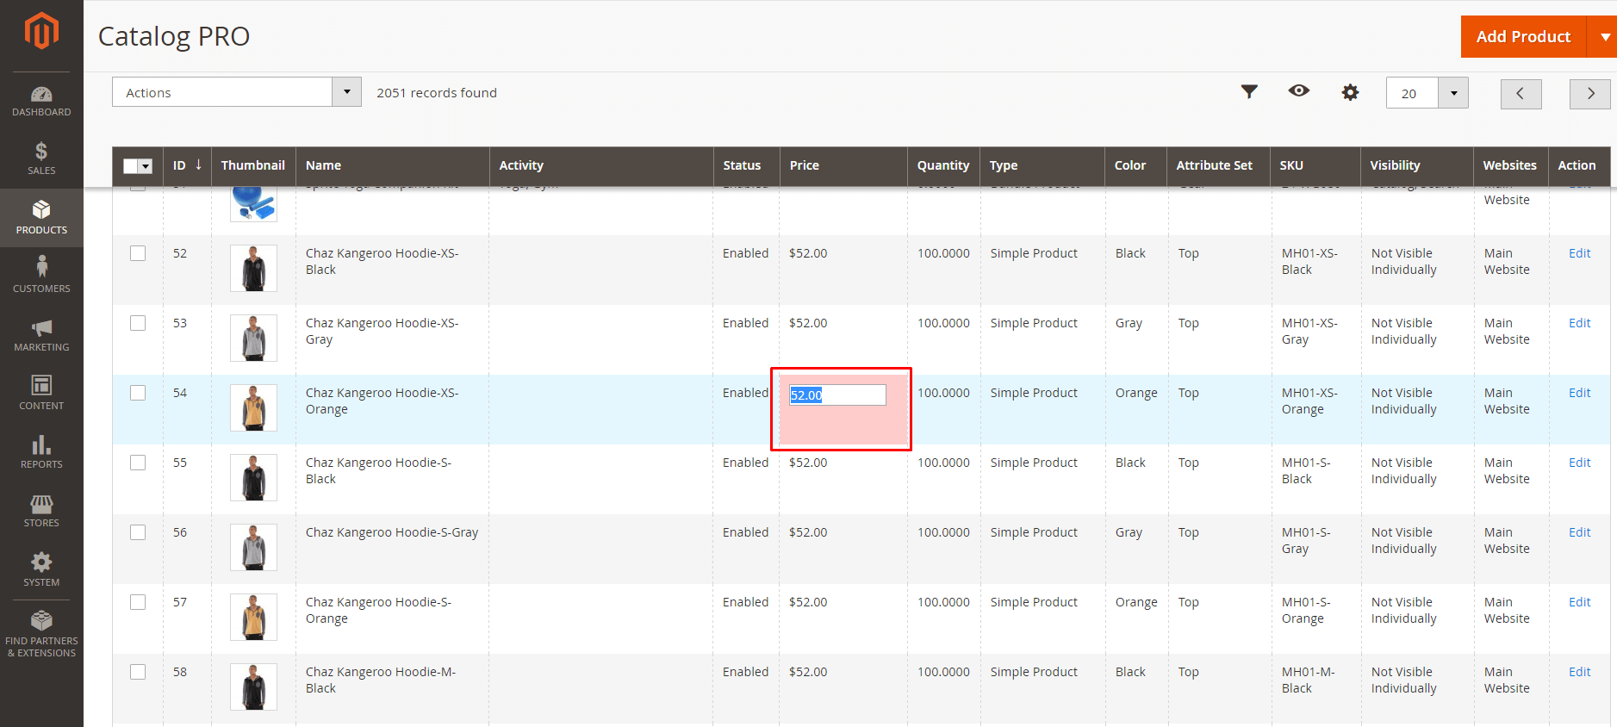Open Marketing in the sidebar
This screenshot has height=727, width=1617.
click(41, 335)
